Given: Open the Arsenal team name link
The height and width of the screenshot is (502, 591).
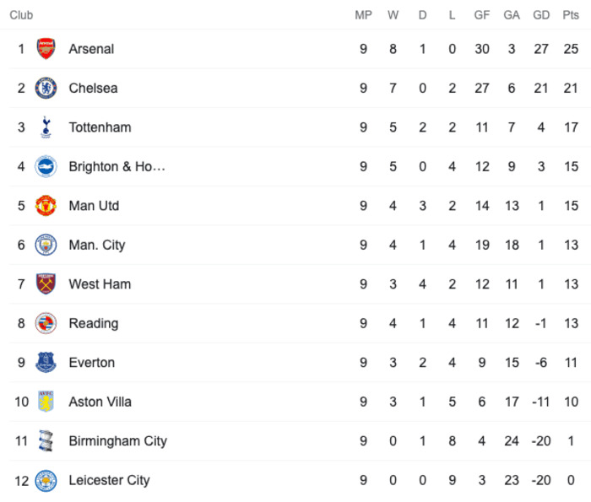Looking at the screenshot, I should coord(91,49).
